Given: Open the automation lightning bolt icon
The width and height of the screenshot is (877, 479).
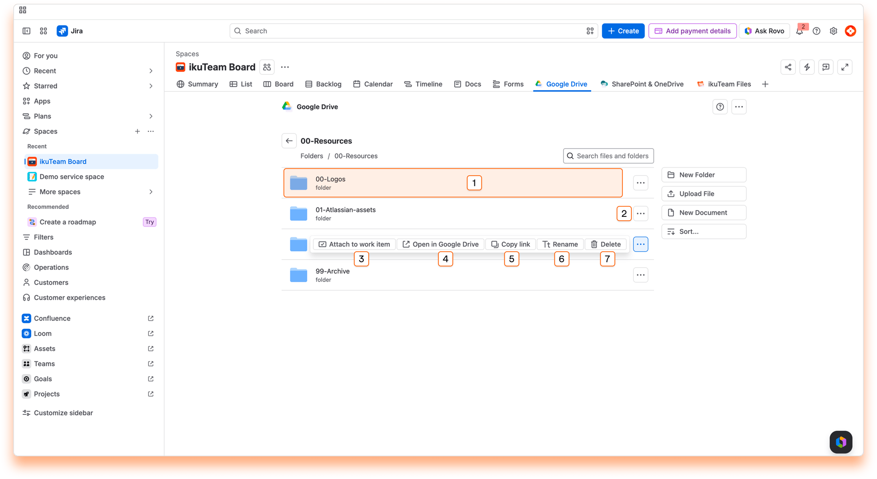Looking at the screenshot, I should coord(807,67).
